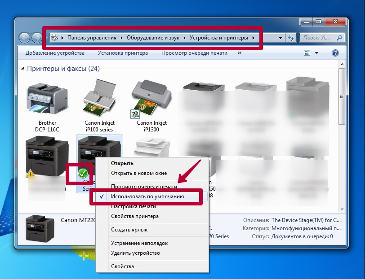365x279 pixels.
Task: Click the refresh button beside address bar
Action: 291,38
